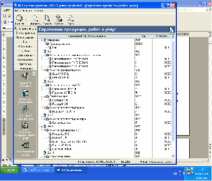Click the code column header in tree grid
Image resolution: width=212 pixels, height=181 pixels.
(x=143, y=36)
